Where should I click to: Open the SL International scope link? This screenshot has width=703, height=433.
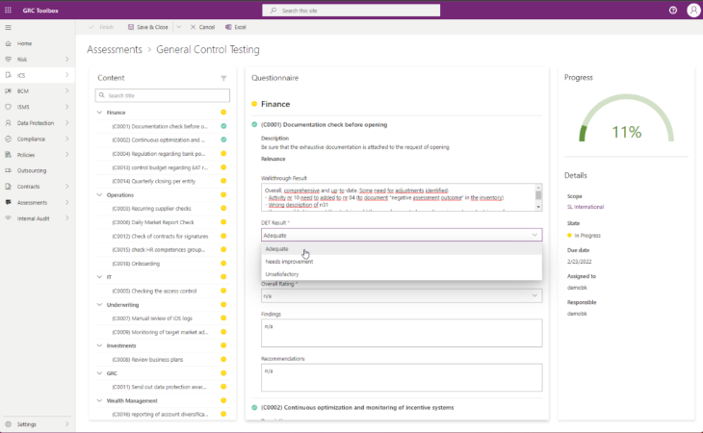click(x=586, y=207)
